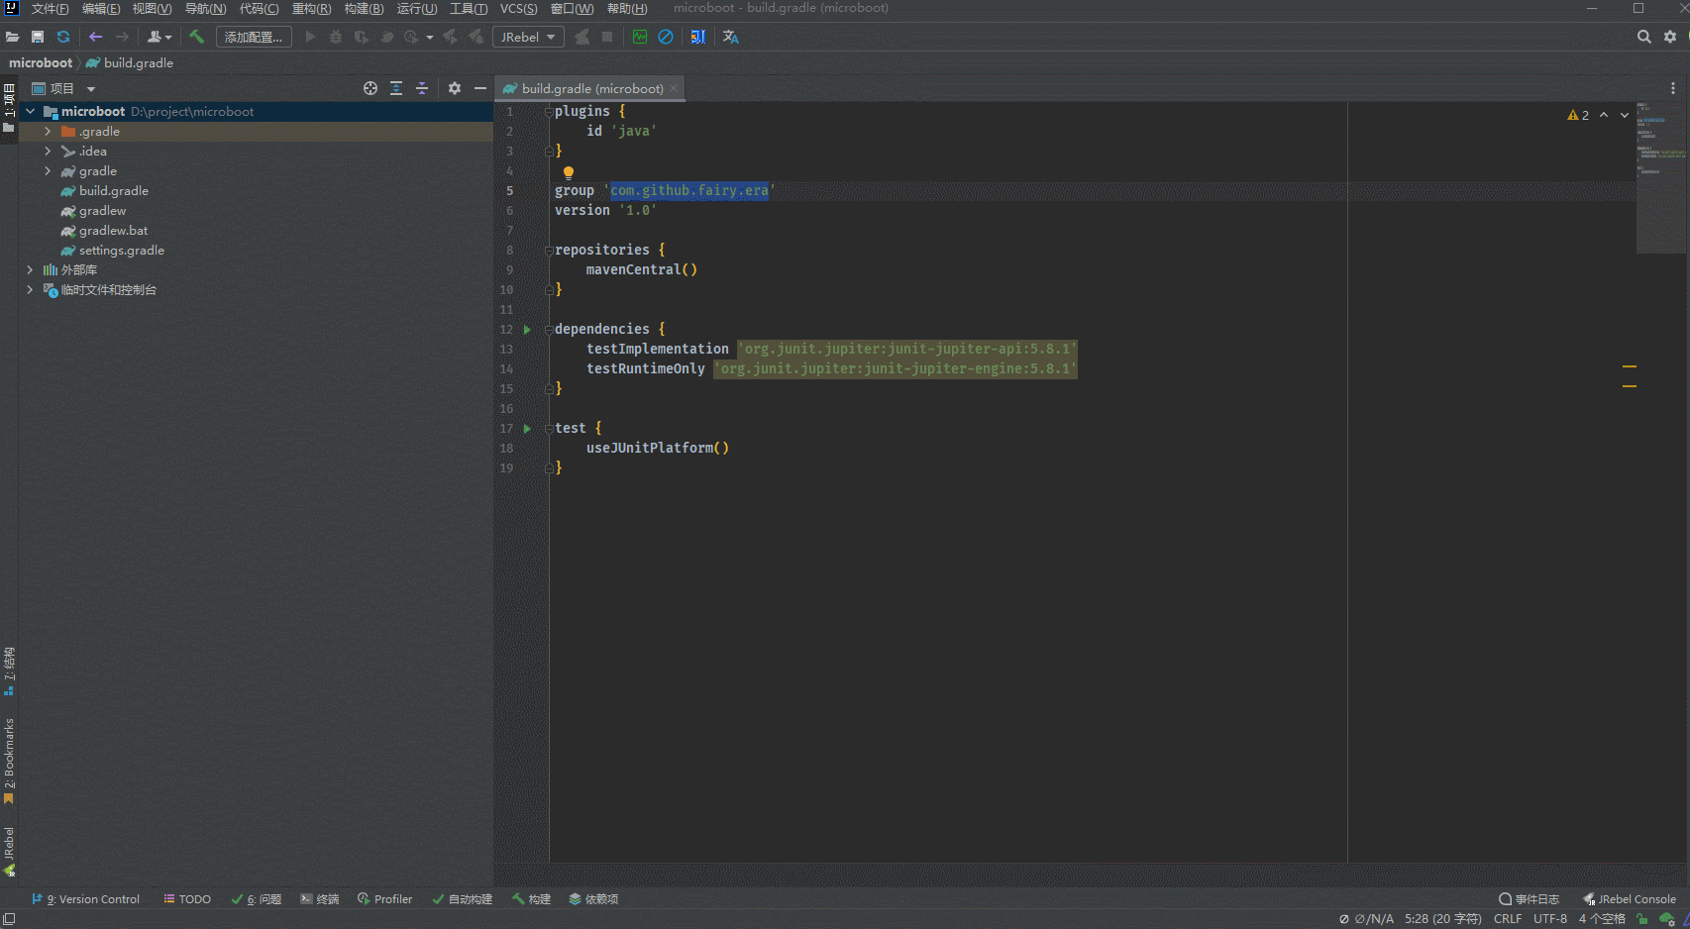Expand the 临时文件和控制台 node
This screenshot has width=1690, height=929.
click(30, 290)
